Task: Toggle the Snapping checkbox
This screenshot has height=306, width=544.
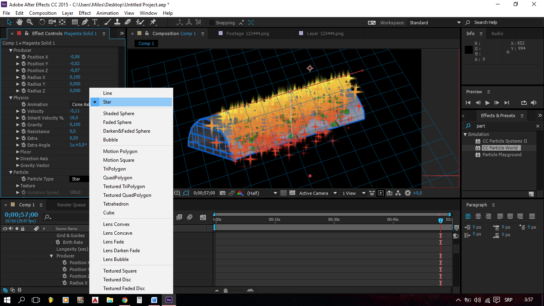Action: (x=212, y=23)
